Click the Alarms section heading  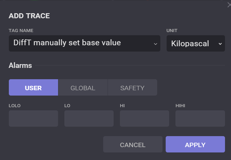click(x=20, y=65)
